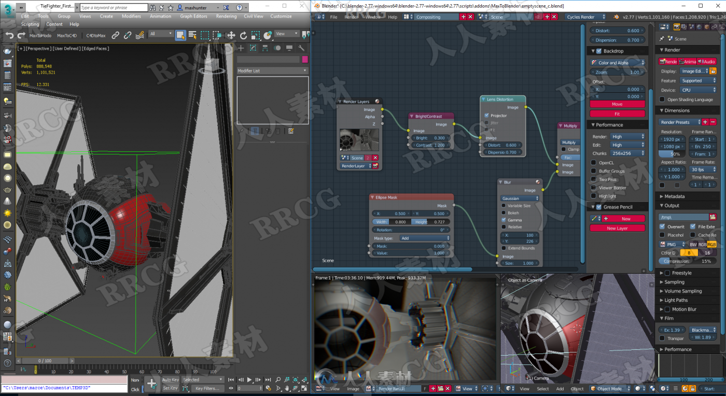Open the Device CPU dropdown
726x396 pixels.
pyautogui.click(x=698, y=90)
